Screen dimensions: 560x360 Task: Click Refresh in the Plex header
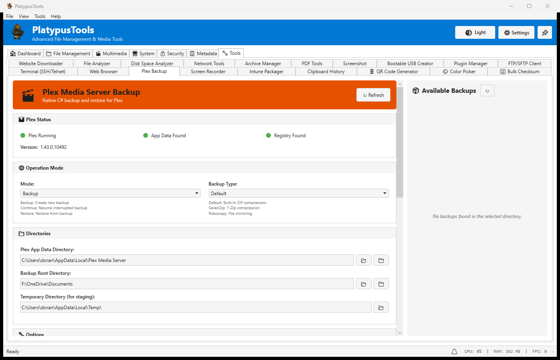pos(373,95)
